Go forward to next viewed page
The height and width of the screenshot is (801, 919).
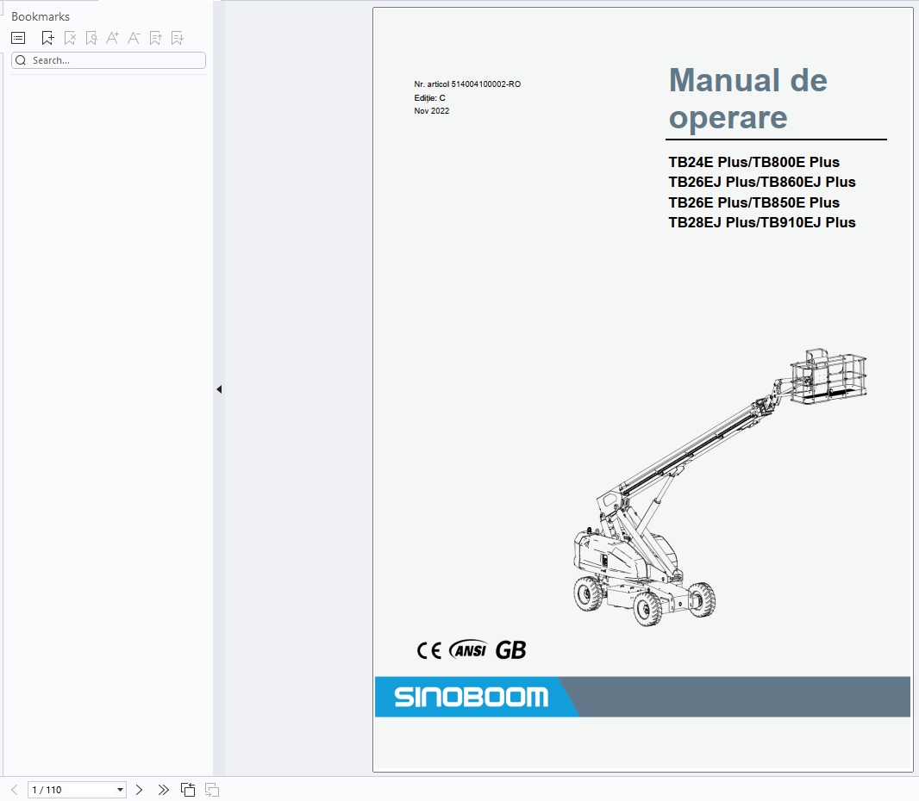pos(212,789)
